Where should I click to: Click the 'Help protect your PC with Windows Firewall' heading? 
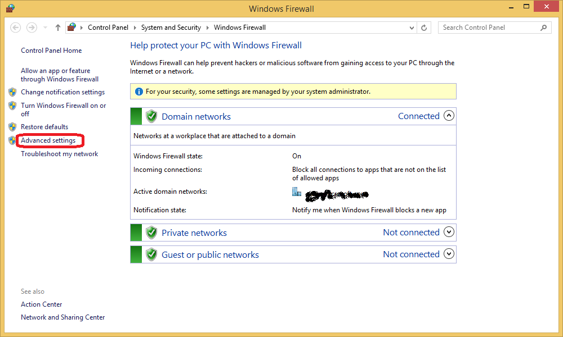216,45
